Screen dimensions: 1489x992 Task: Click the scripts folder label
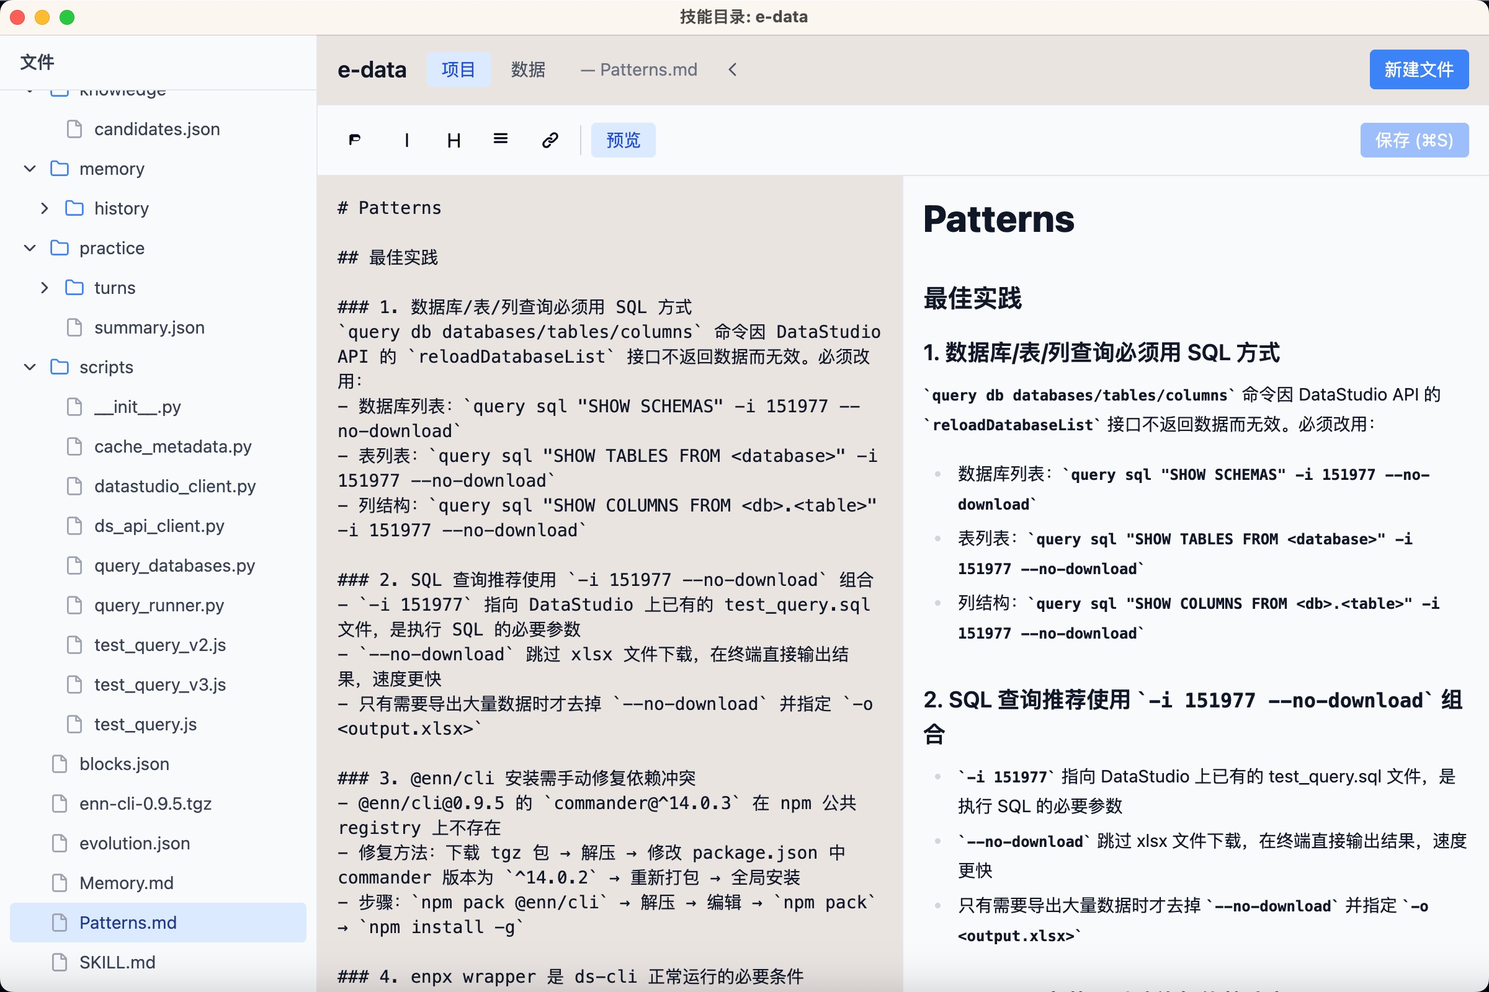point(106,367)
